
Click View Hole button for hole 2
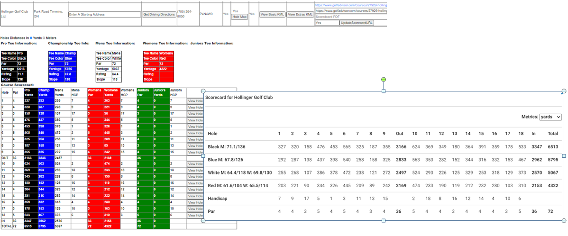[x=195, y=108]
